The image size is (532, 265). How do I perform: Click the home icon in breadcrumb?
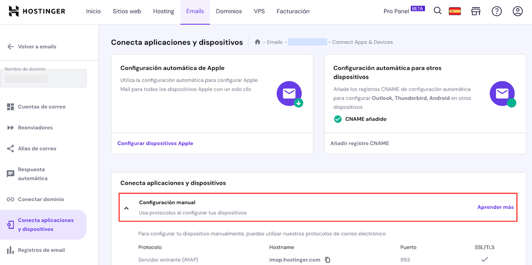coord(257,42)
